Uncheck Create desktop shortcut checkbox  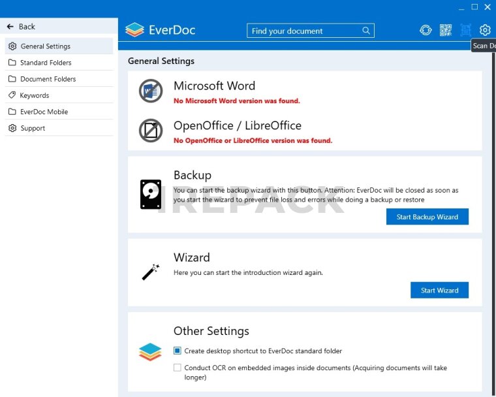pos(178,351)
